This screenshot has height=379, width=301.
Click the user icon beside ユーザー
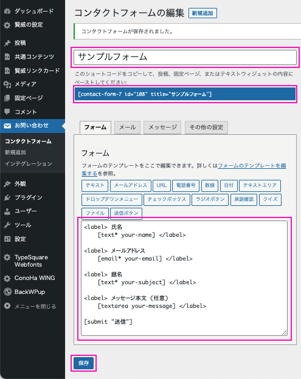(x=7, y=211)
